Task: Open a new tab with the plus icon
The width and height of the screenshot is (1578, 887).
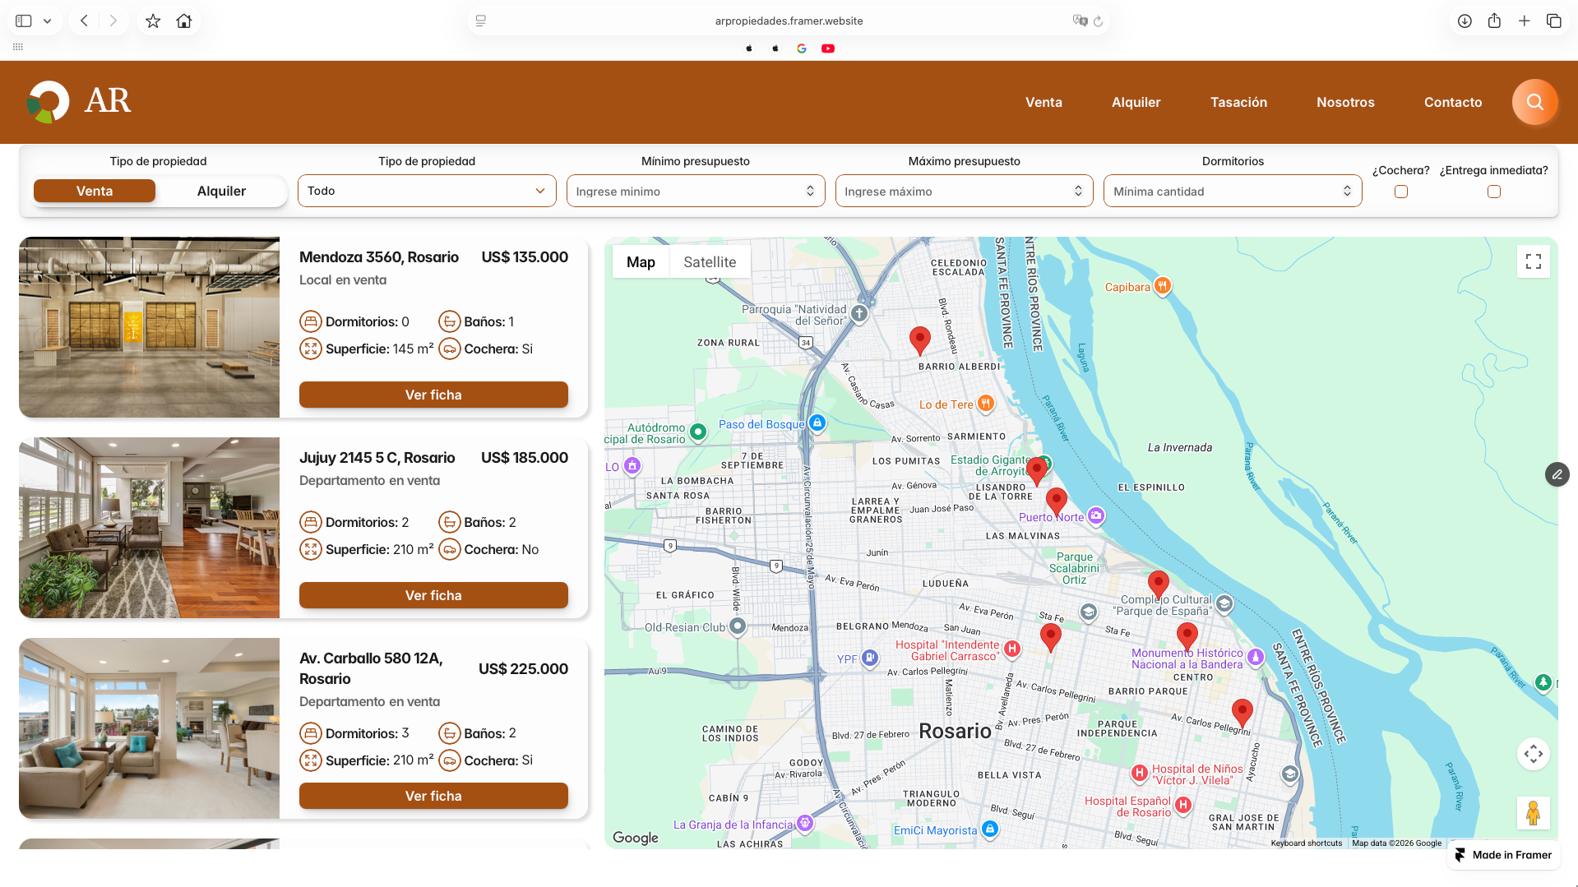Action: [x=1524, y=21]
